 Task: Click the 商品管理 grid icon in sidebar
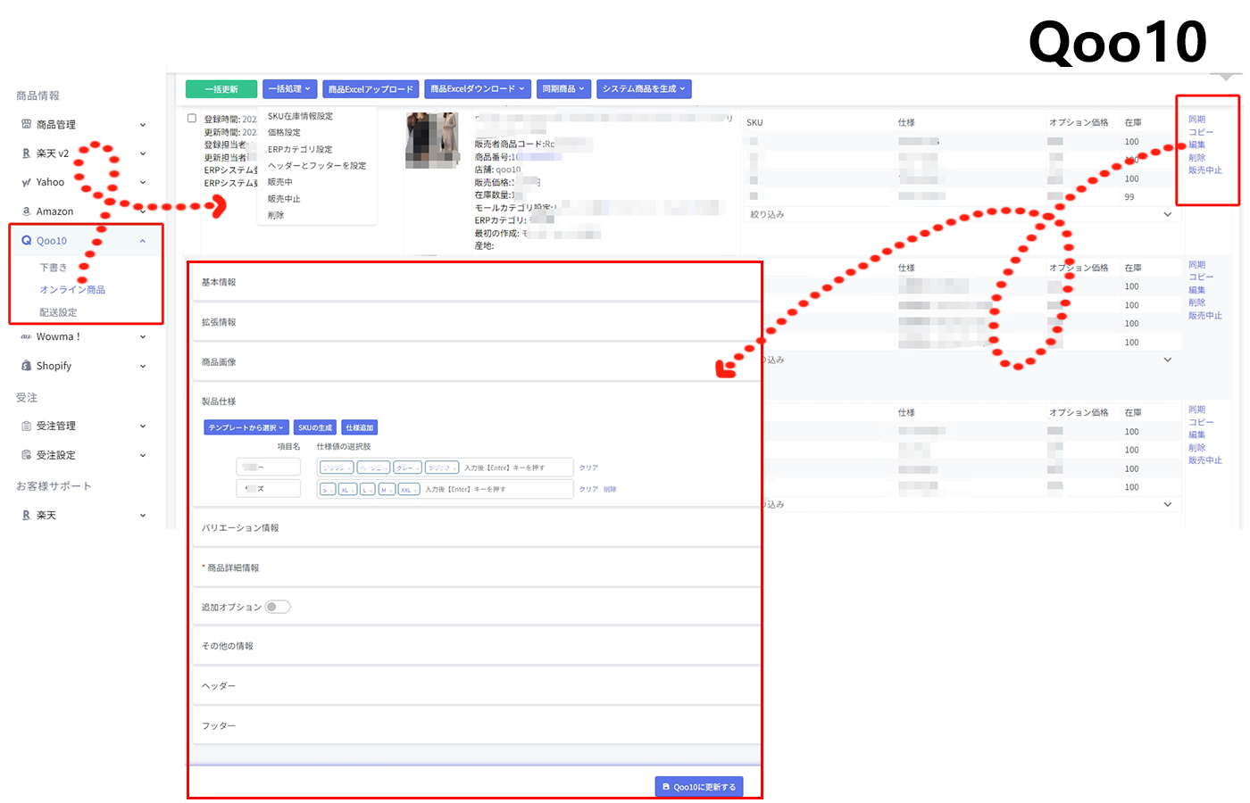[26, 124]
